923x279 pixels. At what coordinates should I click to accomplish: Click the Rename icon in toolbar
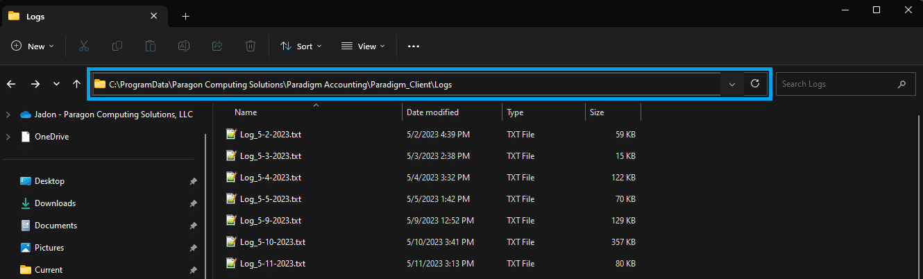pos(184,46)
